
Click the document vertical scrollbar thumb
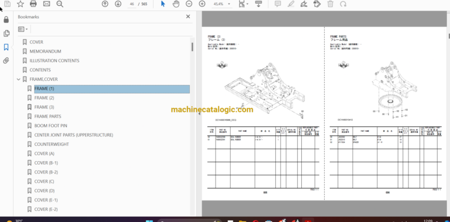[x=449, y=36]
